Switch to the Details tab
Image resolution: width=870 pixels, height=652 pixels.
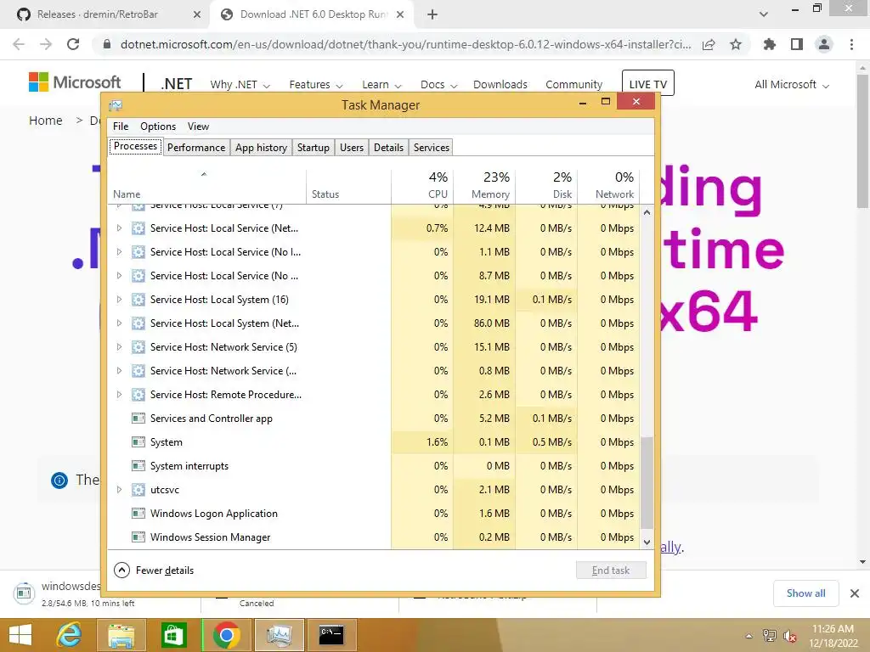coord(388,148)
